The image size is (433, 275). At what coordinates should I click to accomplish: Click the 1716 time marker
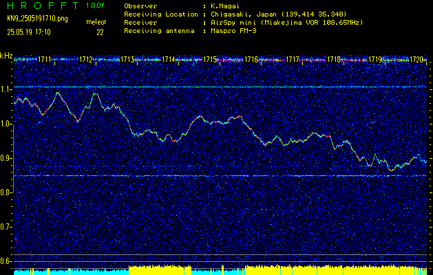(x=251, y=59)
